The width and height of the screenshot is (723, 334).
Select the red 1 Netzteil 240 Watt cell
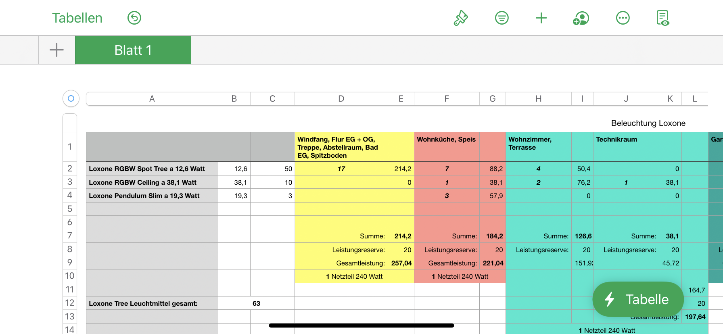point(460,276)
